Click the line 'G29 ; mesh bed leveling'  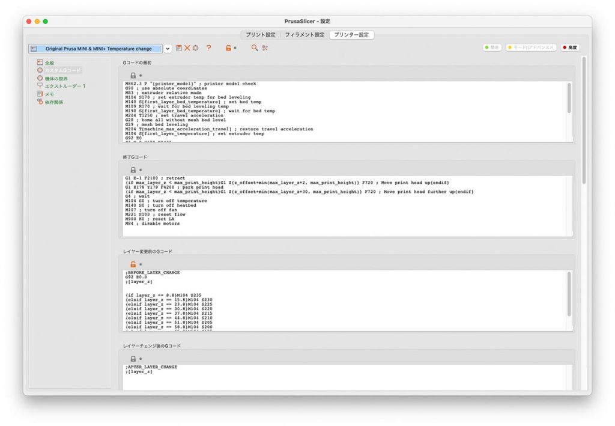tap(157, 124)
